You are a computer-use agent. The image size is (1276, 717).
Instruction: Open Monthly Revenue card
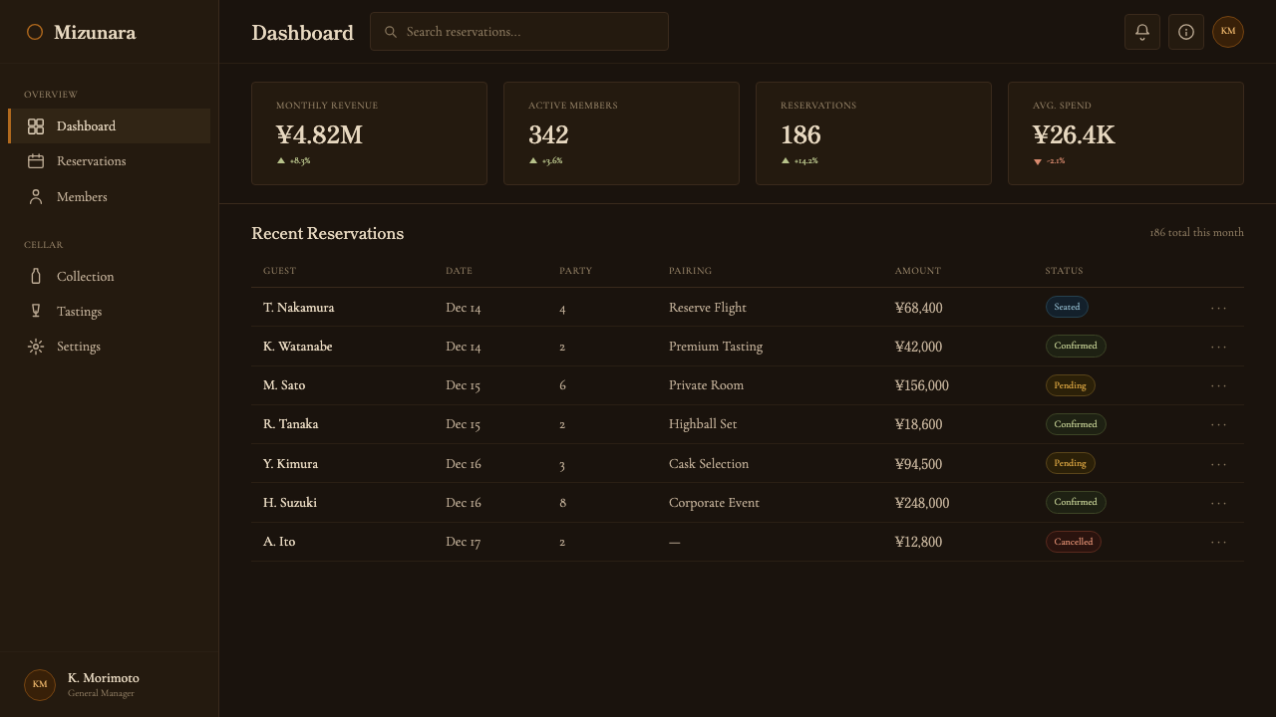pyautogui.click(x=369, y=133)
